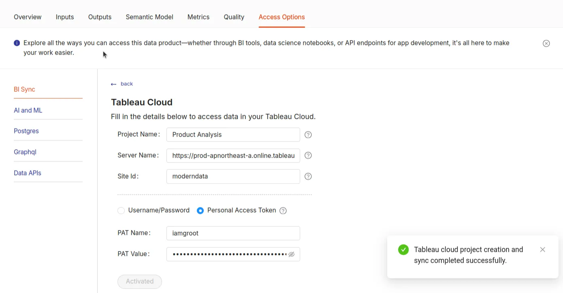Viewport: 563px width, 293px height.
Task: Click the Project Name input field
Action: [233, 135]
